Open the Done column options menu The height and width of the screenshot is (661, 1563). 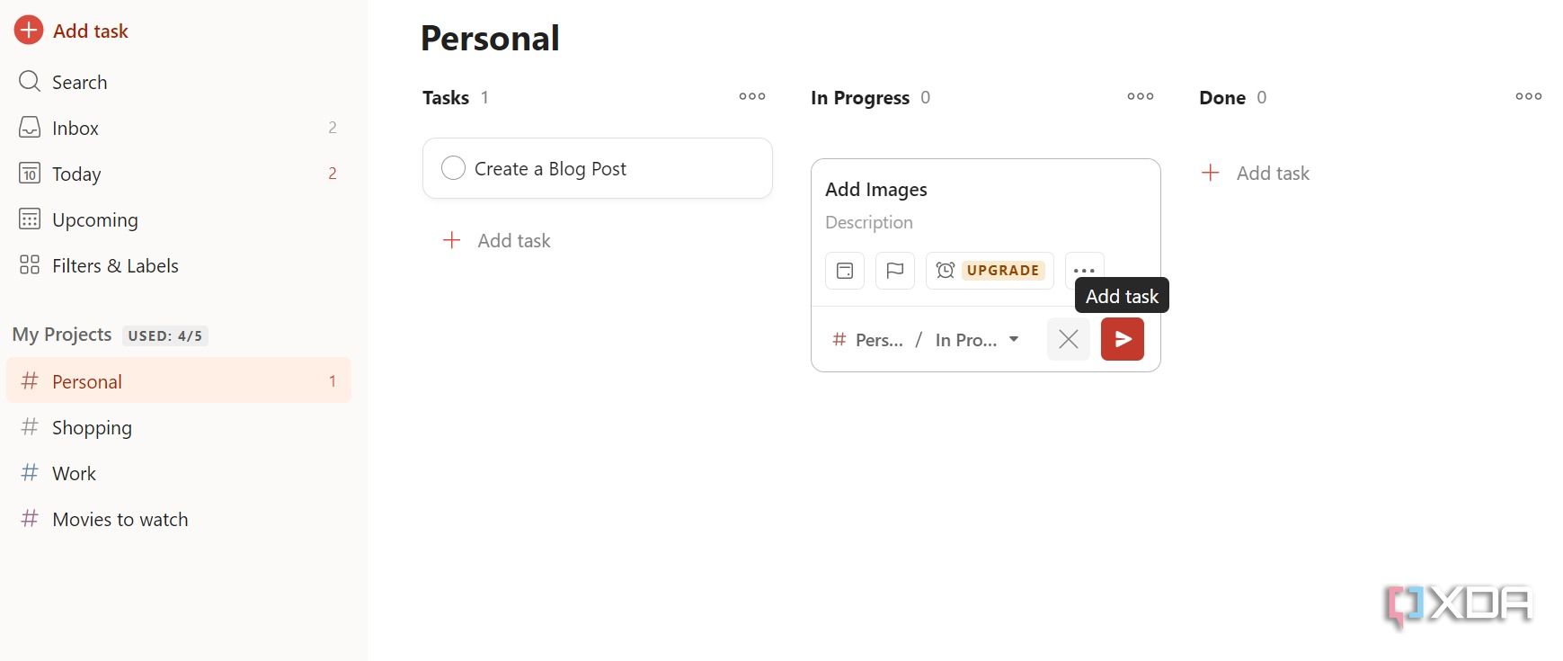click(x=1529, y=96)
